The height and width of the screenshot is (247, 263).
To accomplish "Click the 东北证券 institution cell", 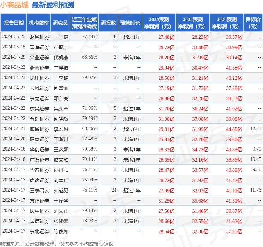I will [40, 231].
